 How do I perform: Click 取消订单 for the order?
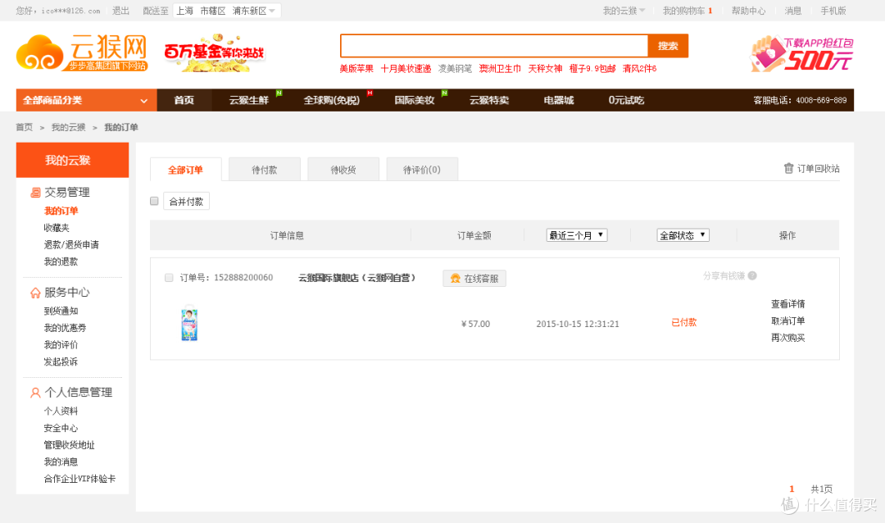(788, 321)
